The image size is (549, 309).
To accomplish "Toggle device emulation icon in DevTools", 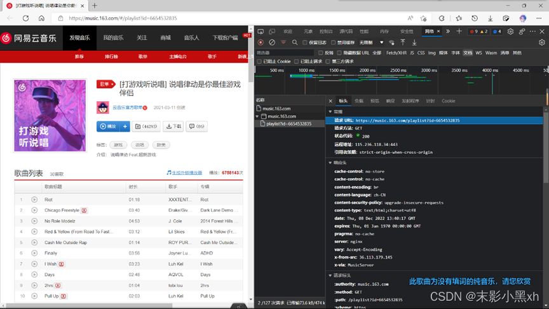I will (x=272, y=32).
